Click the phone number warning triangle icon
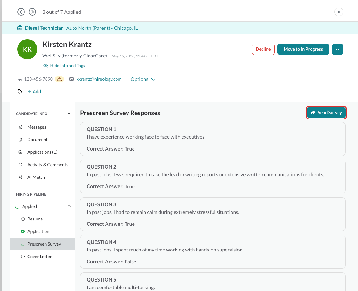 (x=59, y=79)
